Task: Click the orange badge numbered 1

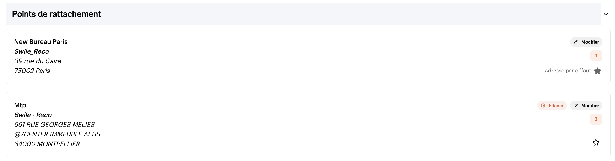Action: pyautogui.click(x=596, y=56)
